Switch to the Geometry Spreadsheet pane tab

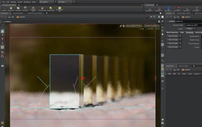point(35,13)
